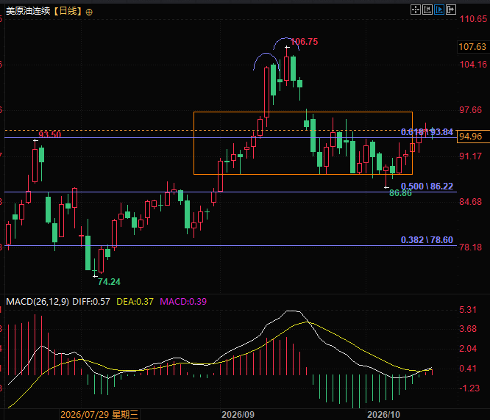Click the DEA:0.37 yellow legend

click(x=135, y=302)
